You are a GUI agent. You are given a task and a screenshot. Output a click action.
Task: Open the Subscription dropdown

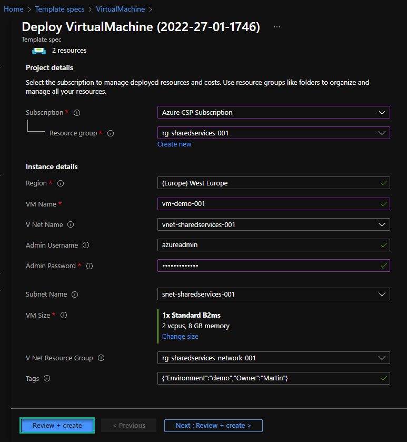[x=273, y=112]
